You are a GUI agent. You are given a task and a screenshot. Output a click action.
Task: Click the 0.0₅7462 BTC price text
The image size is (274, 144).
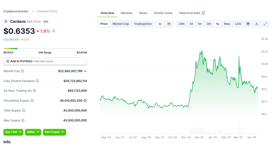point(12,40)
